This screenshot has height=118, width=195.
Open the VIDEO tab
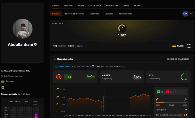(x=81, y=6)
